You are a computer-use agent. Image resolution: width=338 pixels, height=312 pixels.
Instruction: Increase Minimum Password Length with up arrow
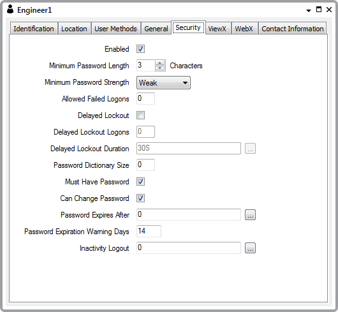click(159, 63)
